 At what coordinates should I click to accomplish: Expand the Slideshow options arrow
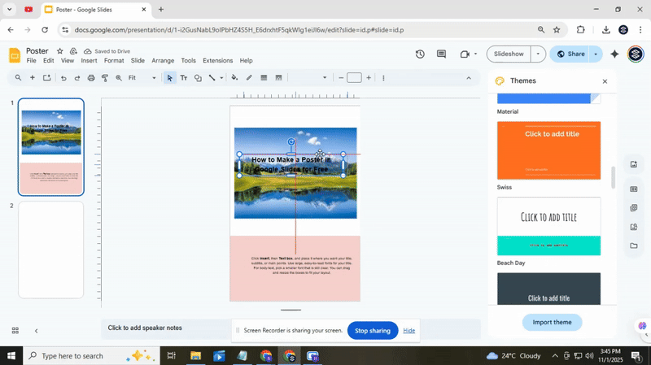(537, 54)
